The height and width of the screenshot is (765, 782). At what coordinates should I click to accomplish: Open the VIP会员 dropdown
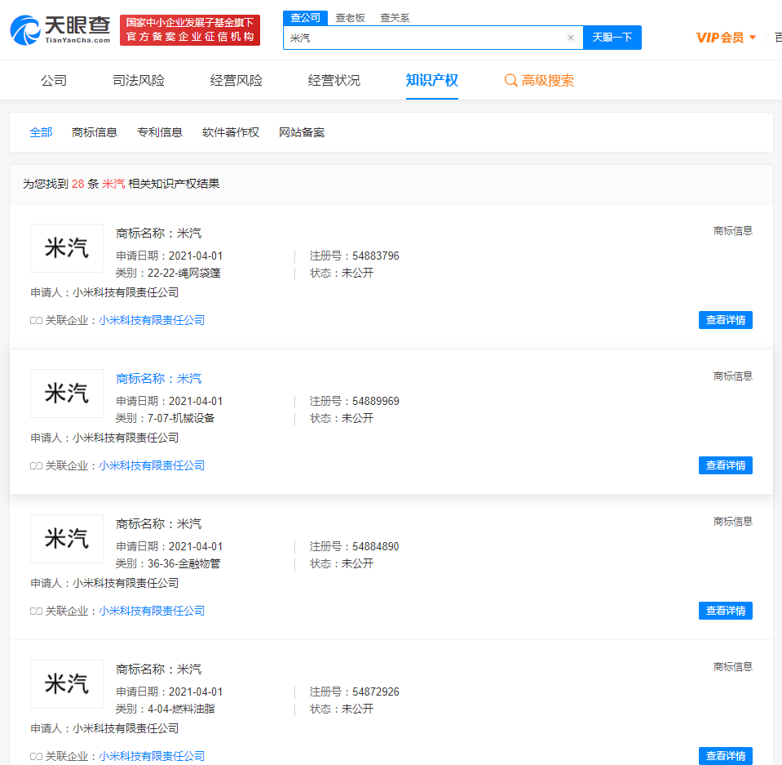click(x=726, y=38)
